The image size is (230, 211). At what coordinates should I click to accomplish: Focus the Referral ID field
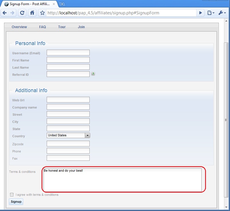coord(68,74)
